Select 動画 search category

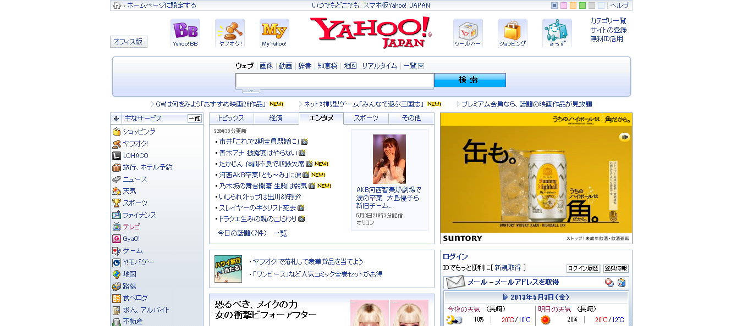pos(285,66)
